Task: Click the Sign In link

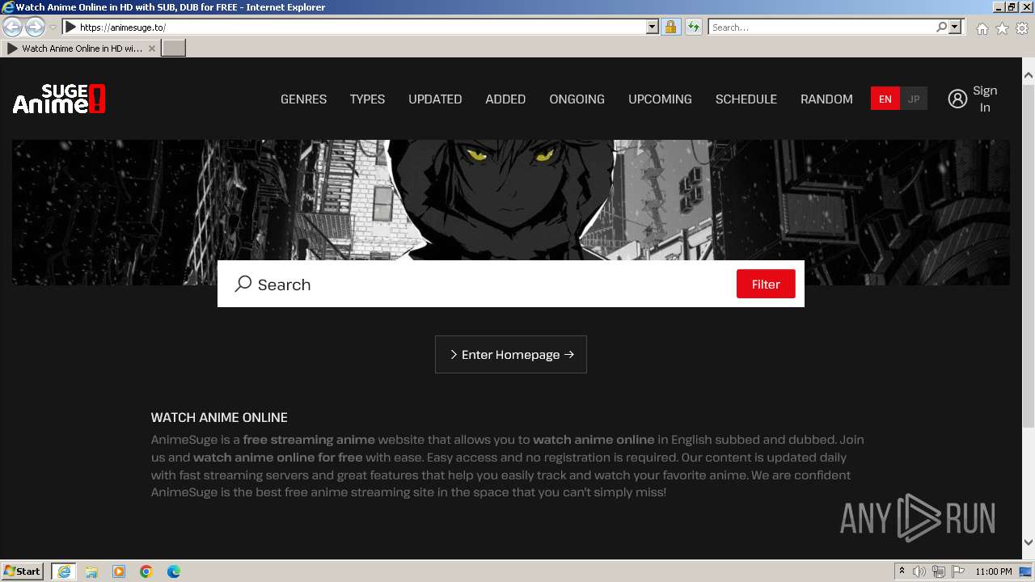Action: [x=985, y=99]
